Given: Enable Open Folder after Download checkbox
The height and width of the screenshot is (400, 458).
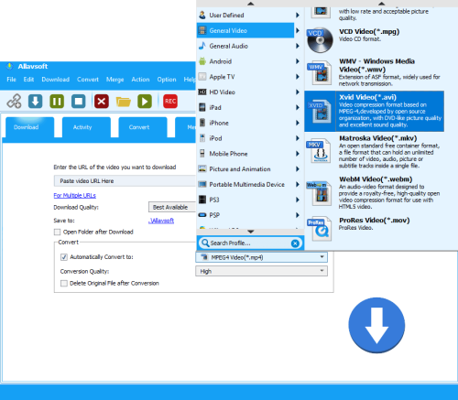Looking at the screenshot, I should coord(57,232).
